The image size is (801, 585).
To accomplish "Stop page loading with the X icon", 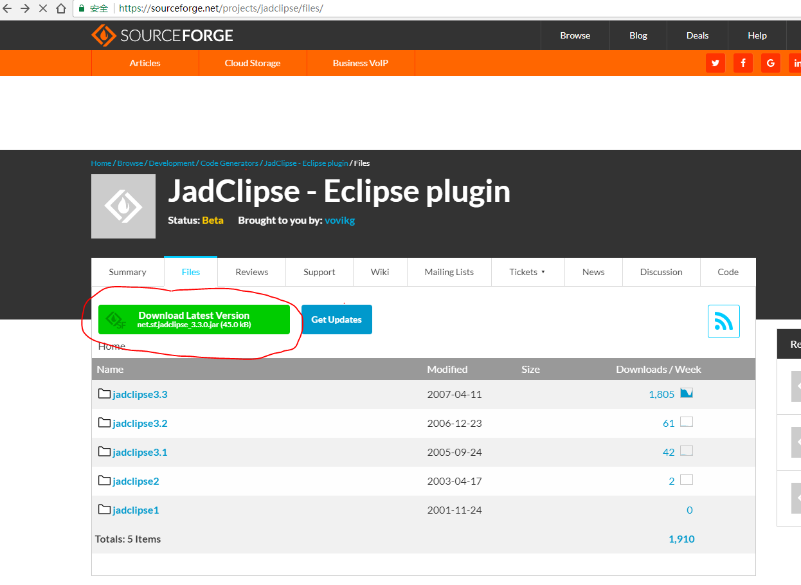I will pos(43,8).
